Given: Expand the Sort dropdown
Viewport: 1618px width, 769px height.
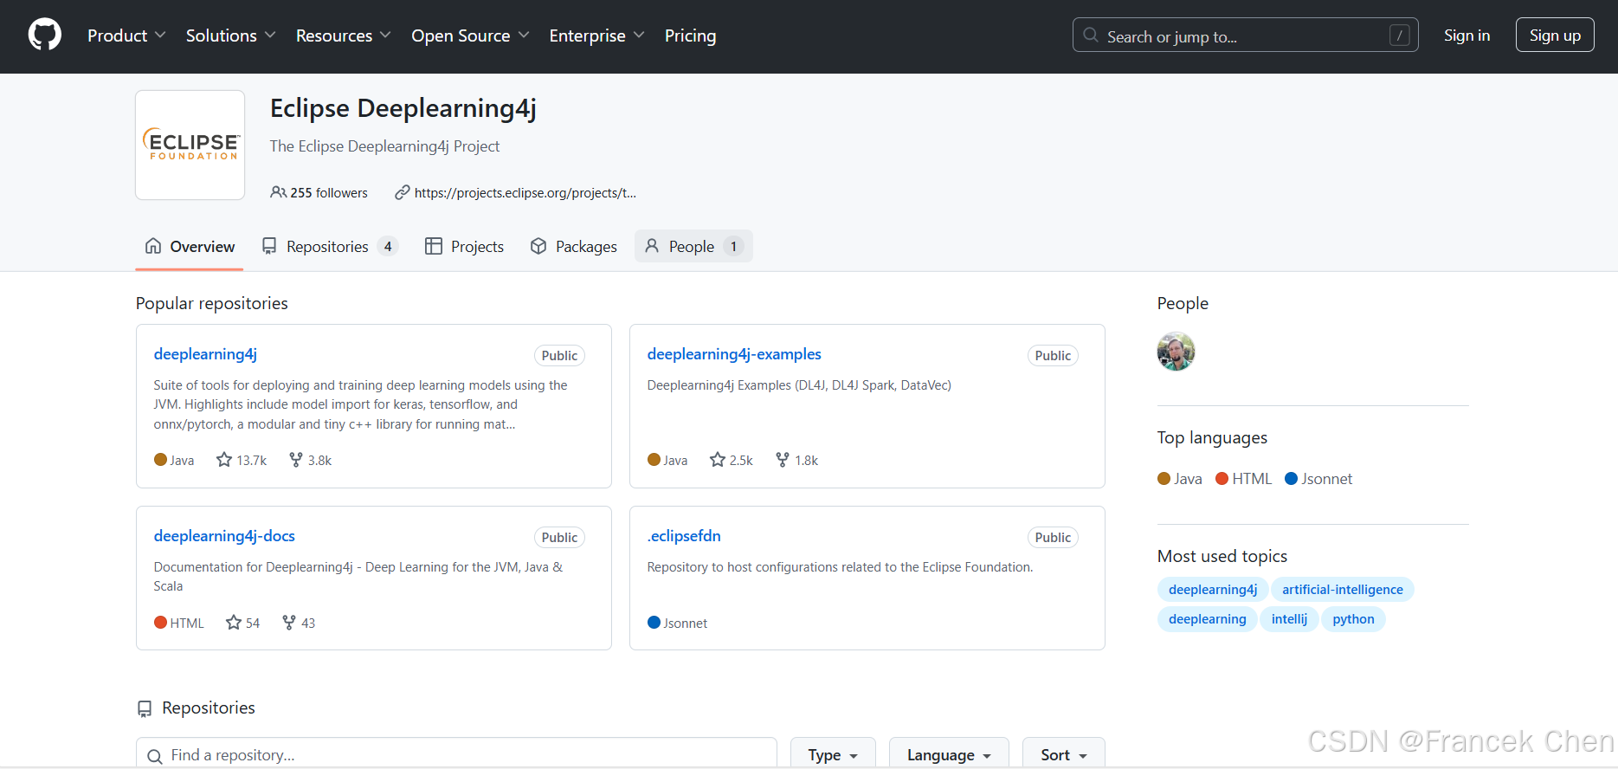Looking at the screenshot, I should (1063, 754).
